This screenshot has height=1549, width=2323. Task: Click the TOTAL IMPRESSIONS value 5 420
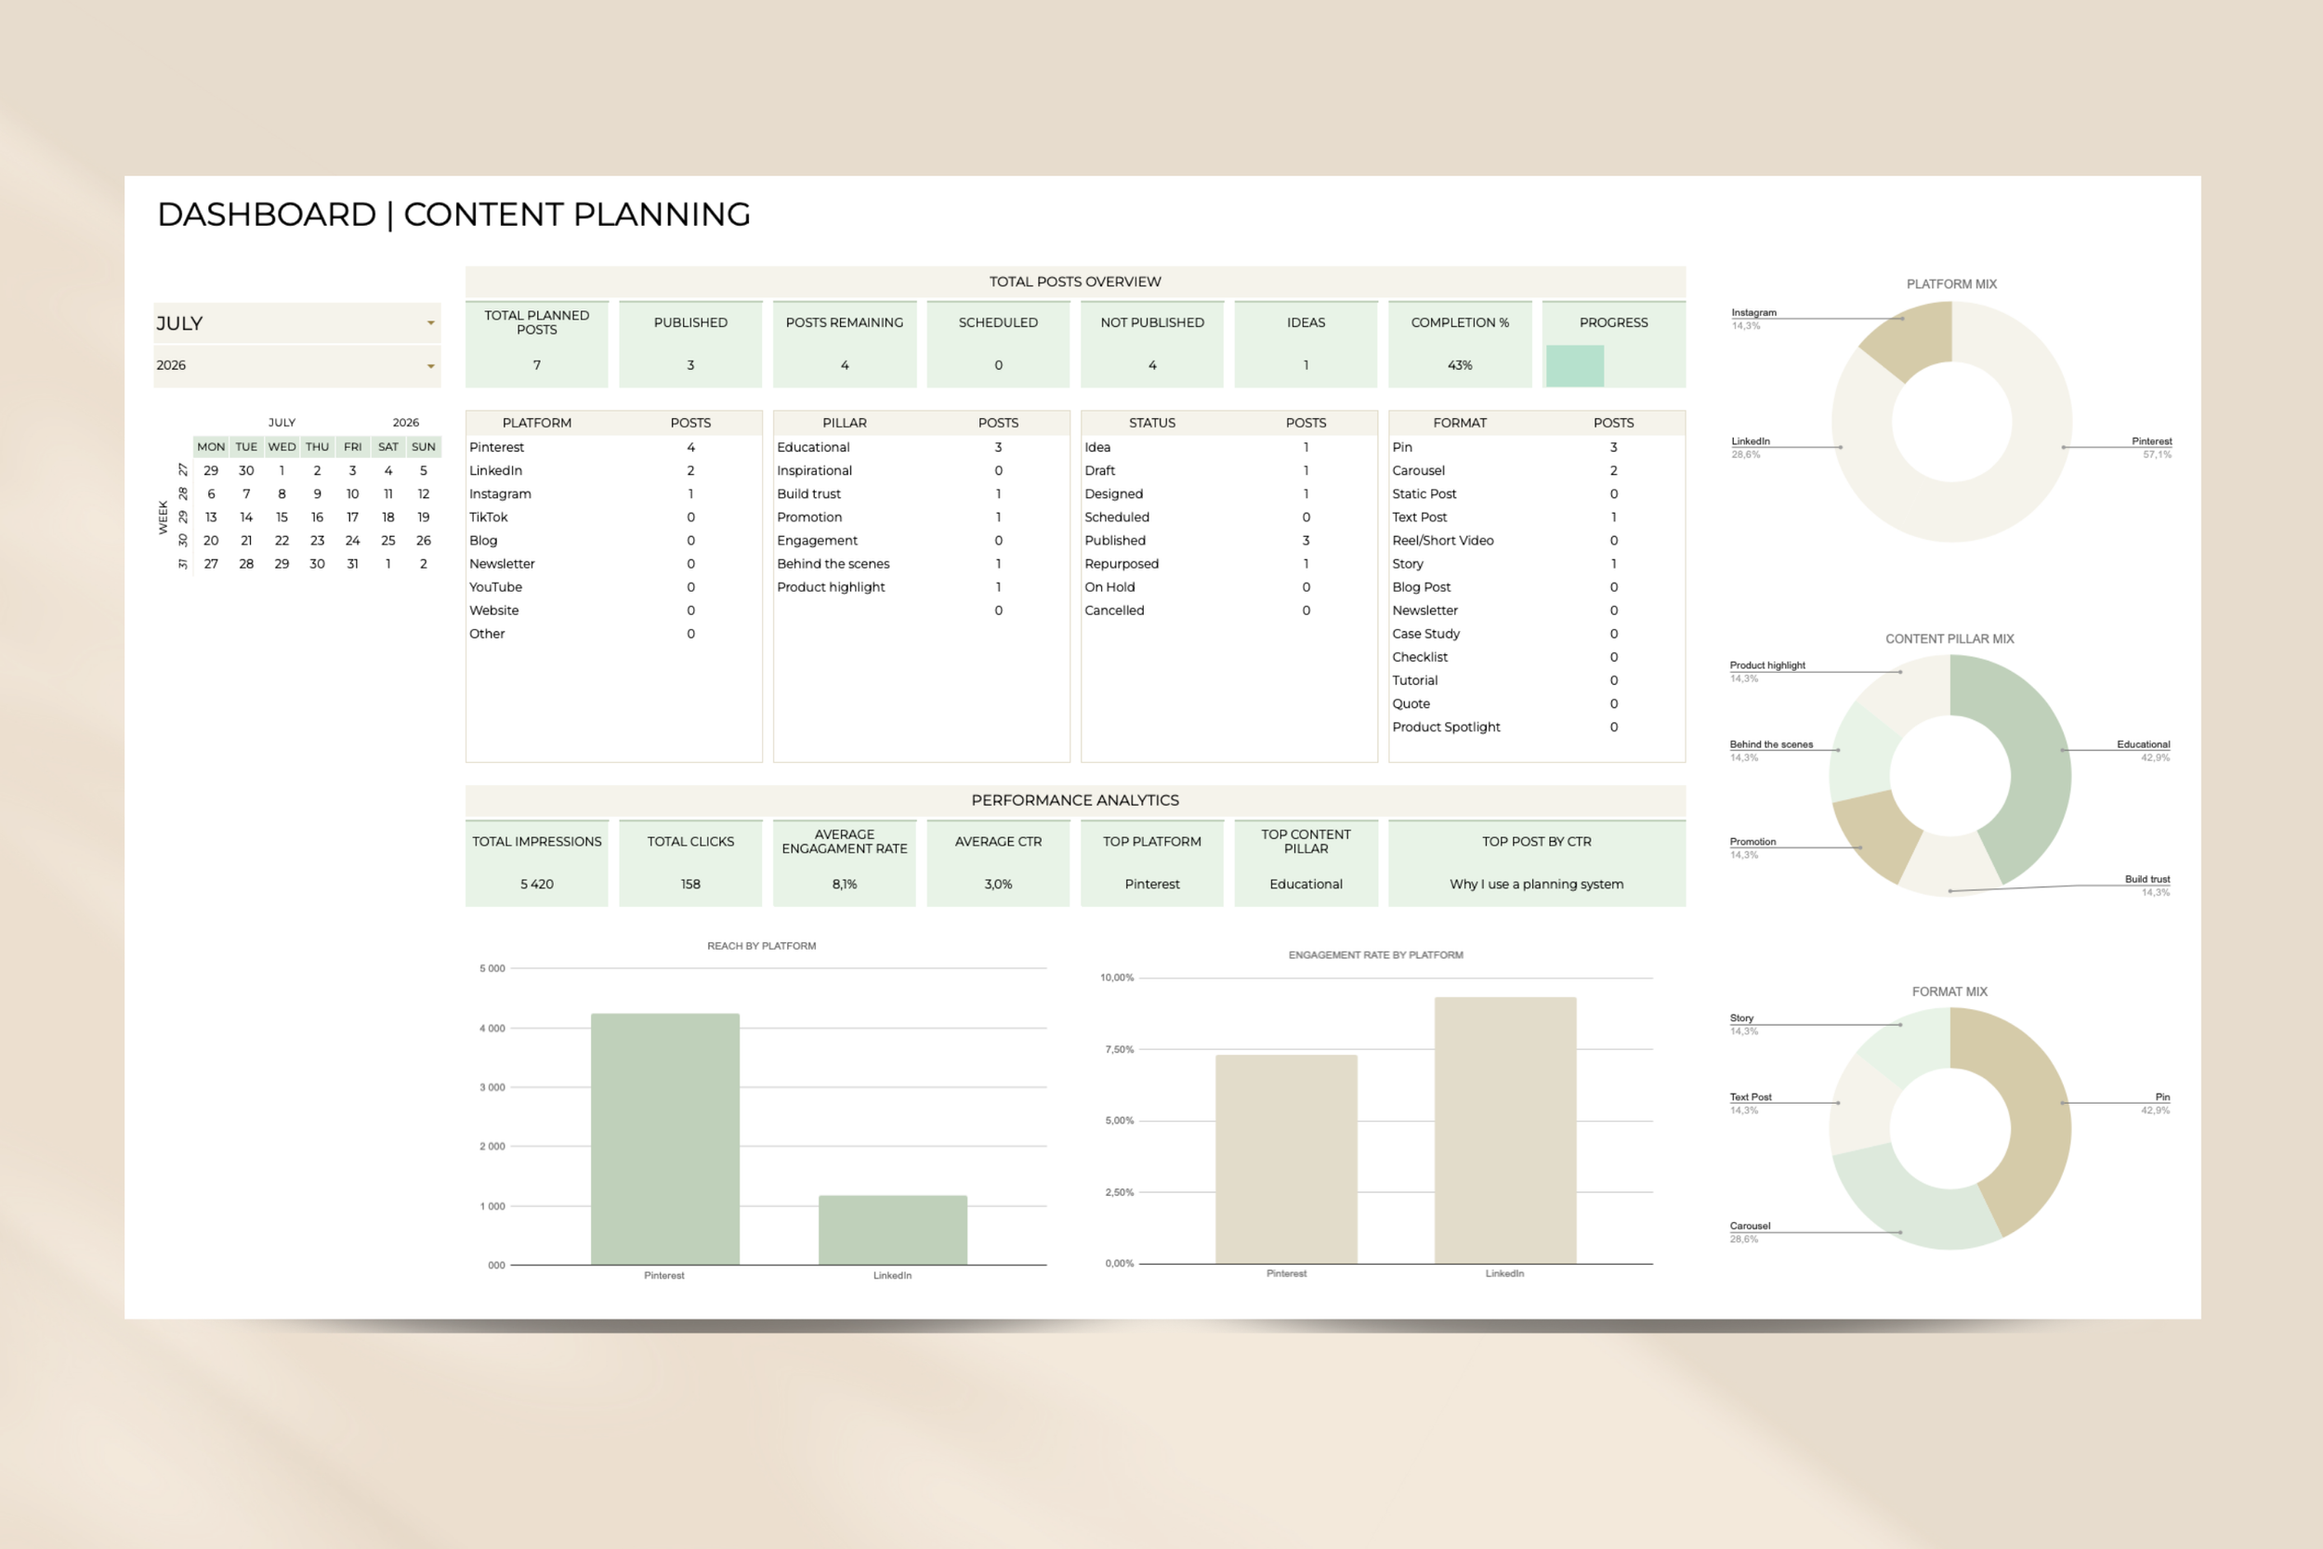coord(536,885)
